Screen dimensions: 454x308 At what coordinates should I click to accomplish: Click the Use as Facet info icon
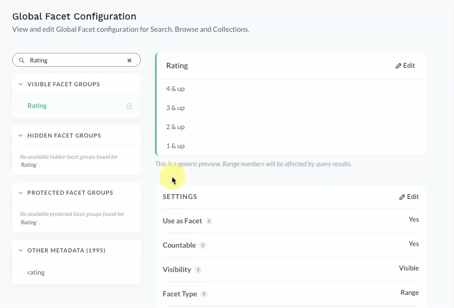click(209, 221)
